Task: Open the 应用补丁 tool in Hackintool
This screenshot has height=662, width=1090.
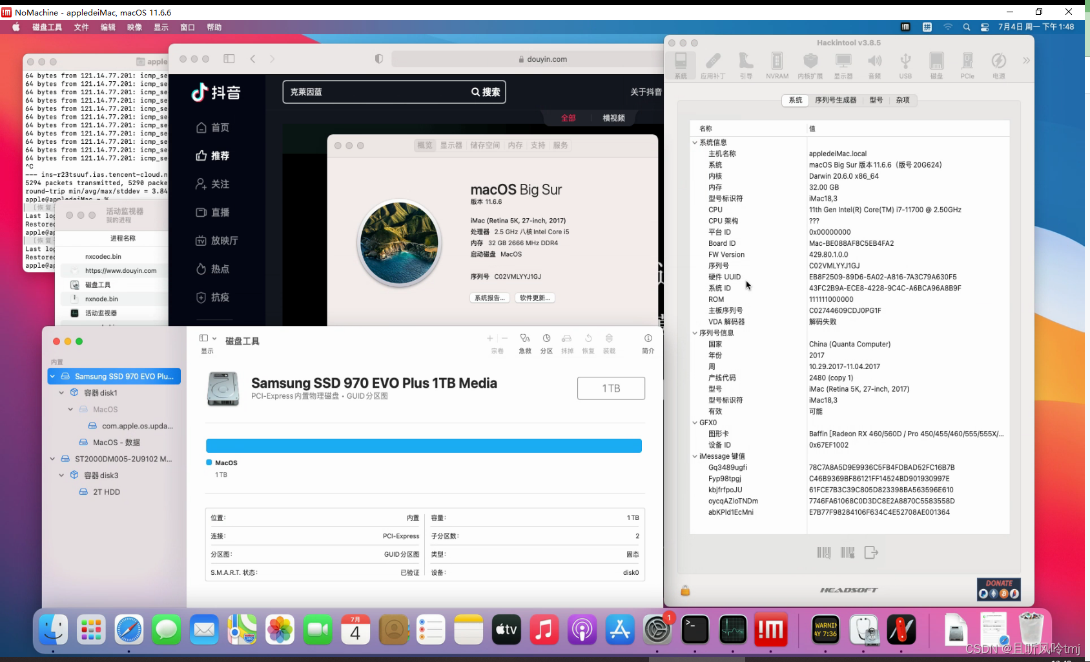Action: [713, 66]
